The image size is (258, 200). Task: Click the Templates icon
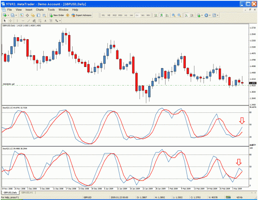214,15
